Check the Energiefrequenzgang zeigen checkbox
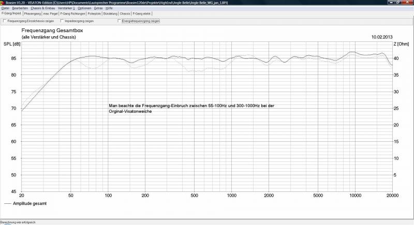414x225 pixels. (120, 21)
